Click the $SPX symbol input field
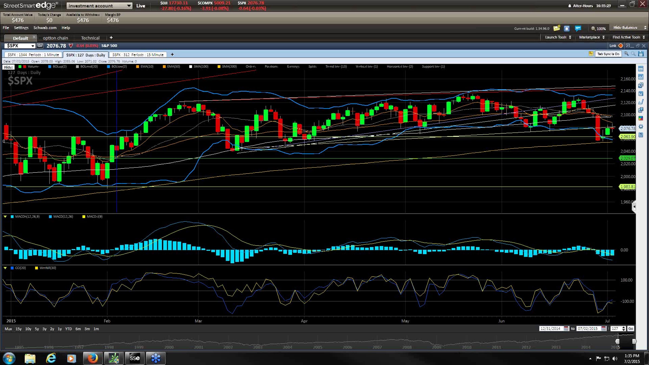The image size is (649, 365). [x=18, y=46]
